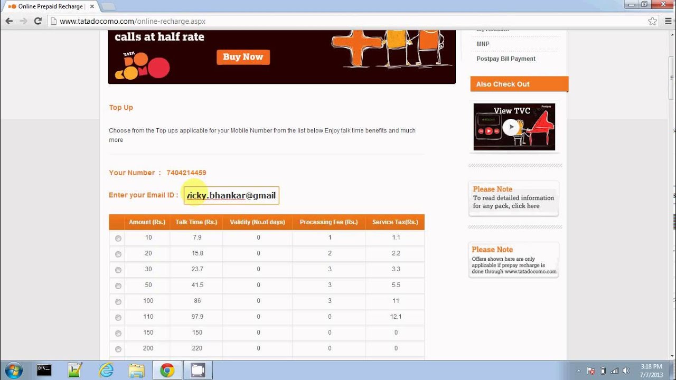
Task: Select the Rs. 30 recharge option
Action: [x=118, y=270]
